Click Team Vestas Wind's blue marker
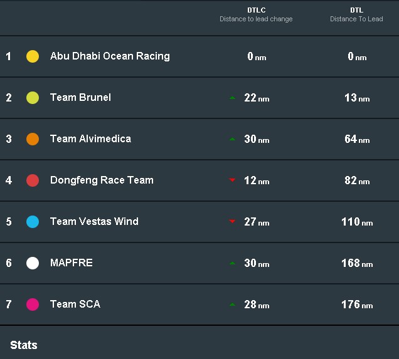This screenshot has width=399, height=359. pyautogui.click(x=33, y=222)
